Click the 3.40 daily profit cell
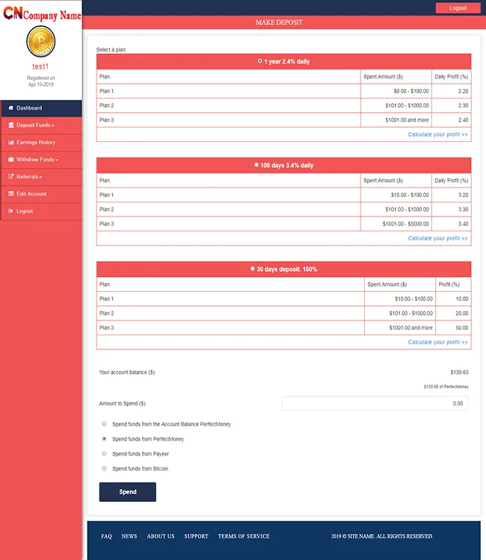This screenshot has width=486, height=560. (452, 224)
